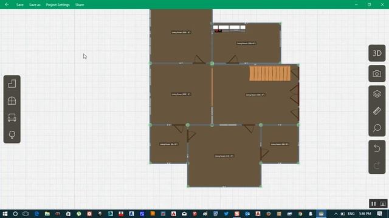Viewport: 389px width, 218px height.
Task: Select the orange interior wall segment
Action: click(212, 87)
